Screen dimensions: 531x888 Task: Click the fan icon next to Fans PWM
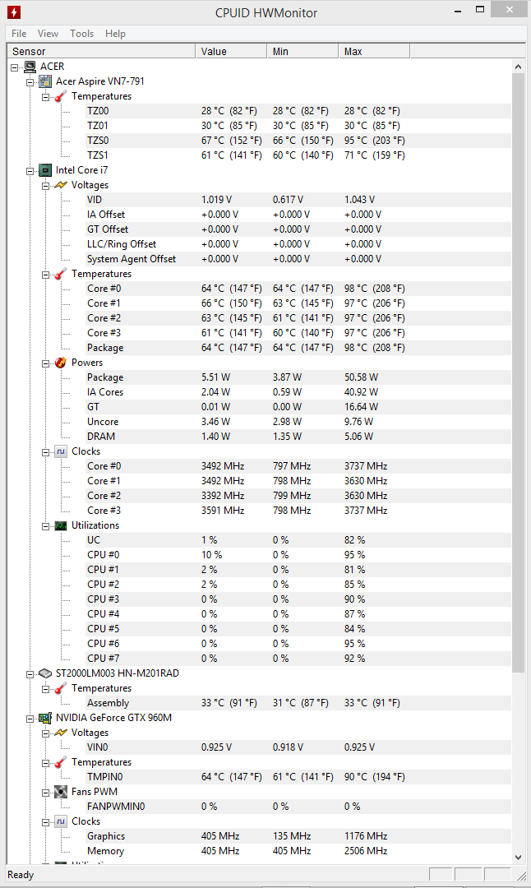pyautogui.click(x=61, y=792)
